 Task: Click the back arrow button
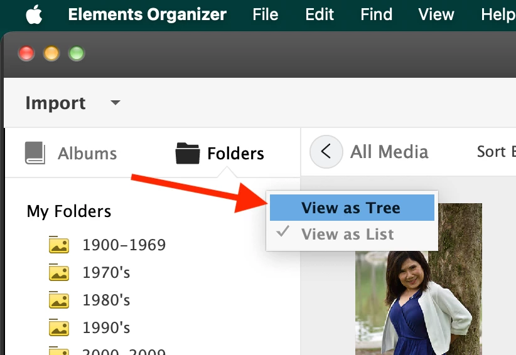pyautogui.click(x=326, y=152)
